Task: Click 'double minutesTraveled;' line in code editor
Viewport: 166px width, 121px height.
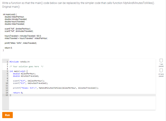Action: point(26,76)
